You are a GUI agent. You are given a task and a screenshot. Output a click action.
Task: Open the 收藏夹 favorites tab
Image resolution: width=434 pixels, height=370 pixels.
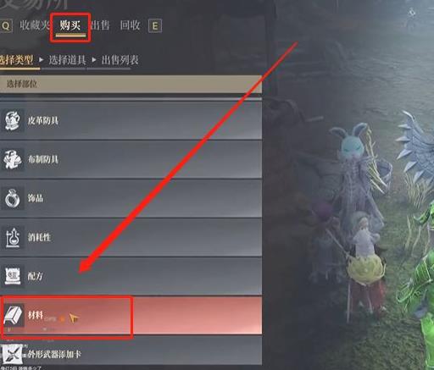35,25
